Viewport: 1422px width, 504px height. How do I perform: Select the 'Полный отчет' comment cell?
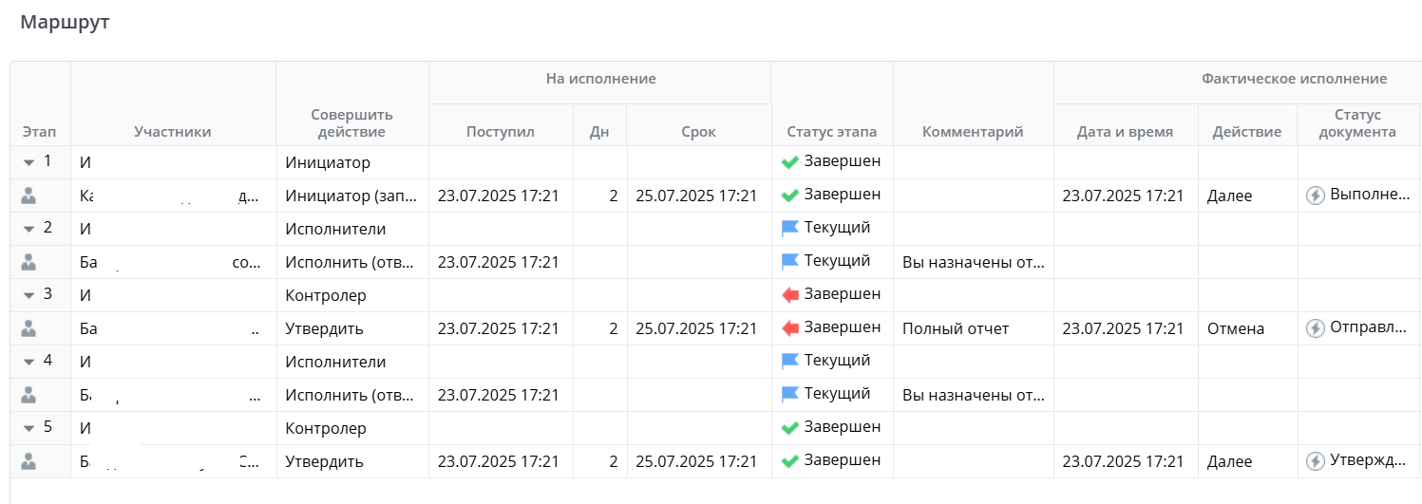[x=956, y=328]
